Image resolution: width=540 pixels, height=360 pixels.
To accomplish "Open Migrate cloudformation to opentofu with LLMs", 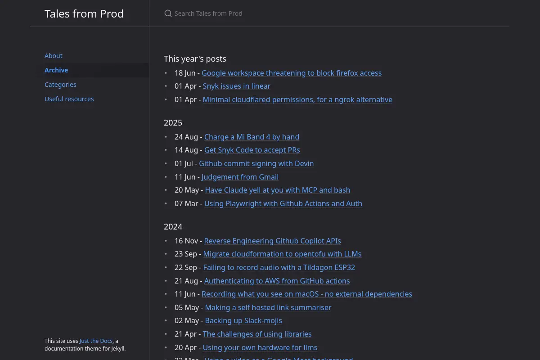I will [x=282, y=254].
